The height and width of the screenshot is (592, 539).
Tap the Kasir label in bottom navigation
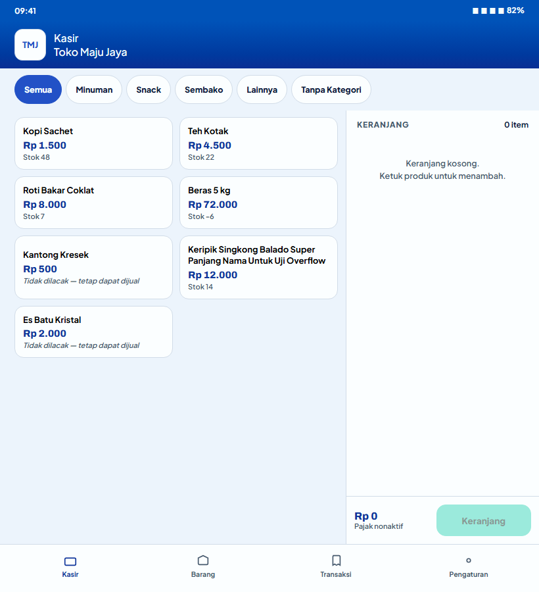click(70, 574)
